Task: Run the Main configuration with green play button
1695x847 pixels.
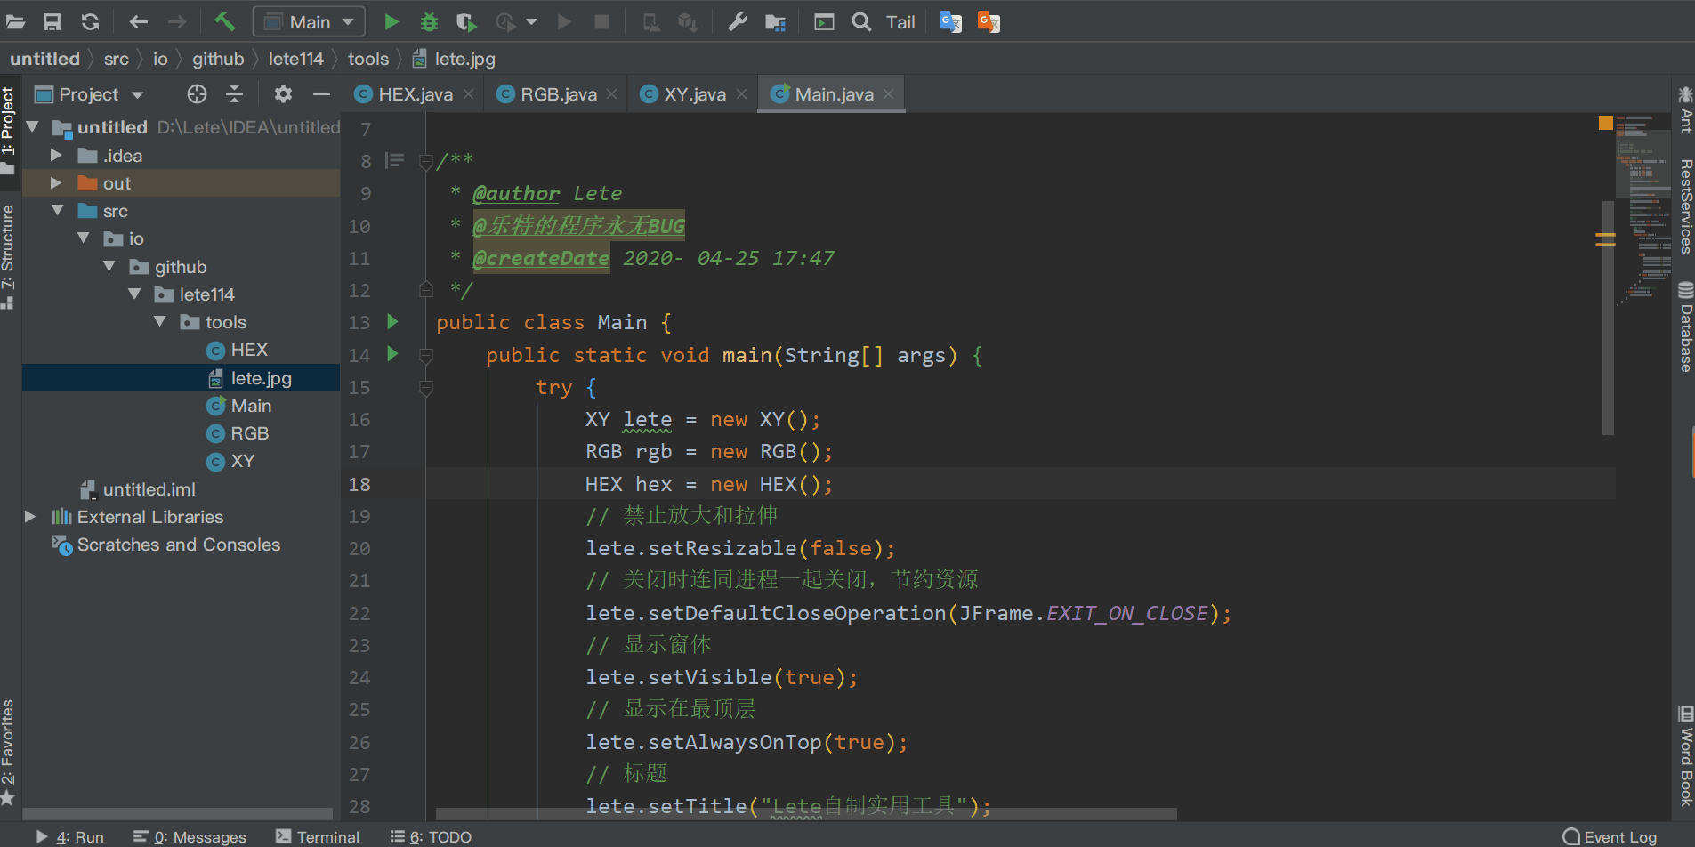Action: (391, 21)
